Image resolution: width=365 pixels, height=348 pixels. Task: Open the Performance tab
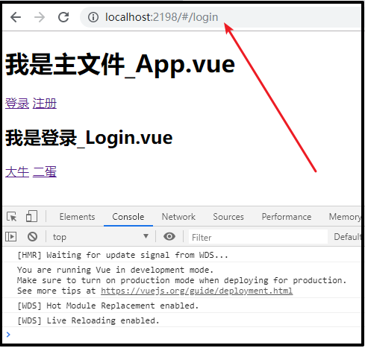click(287, 217)
